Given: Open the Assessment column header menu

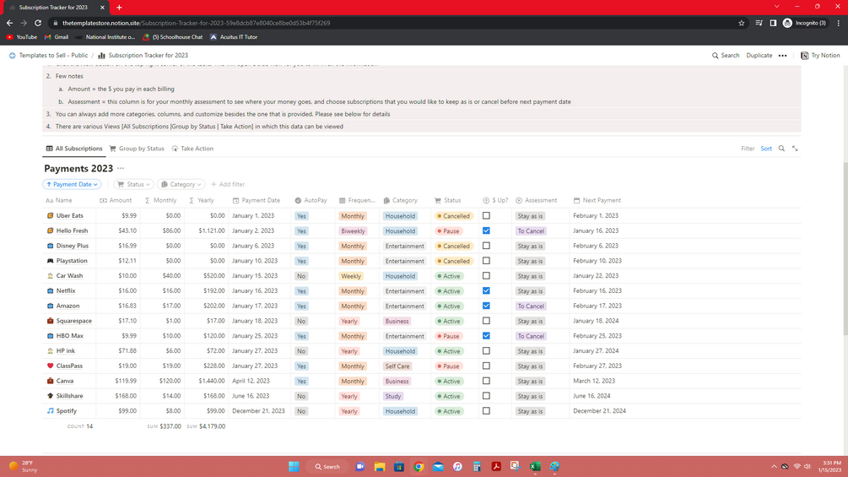Looking at the screenshot, I should point(537,200).
